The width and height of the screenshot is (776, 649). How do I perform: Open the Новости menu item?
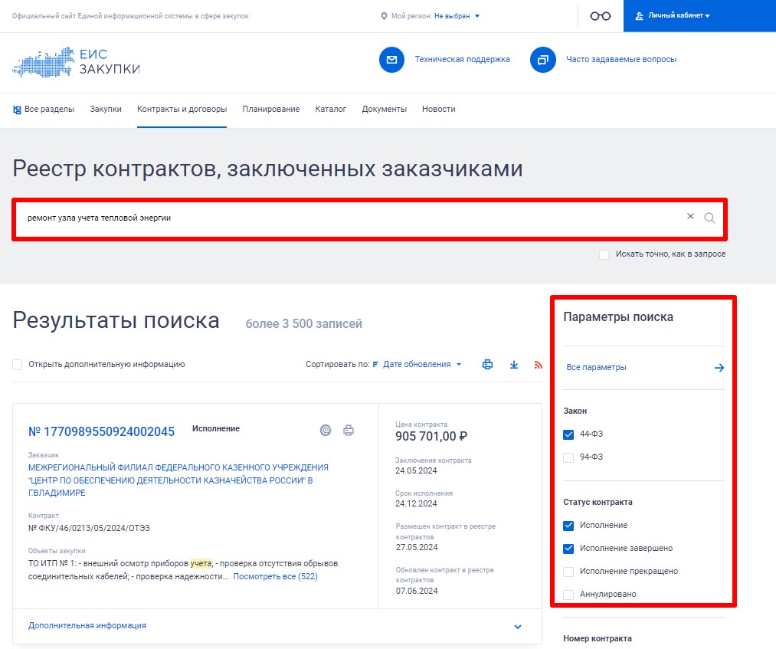438,109
